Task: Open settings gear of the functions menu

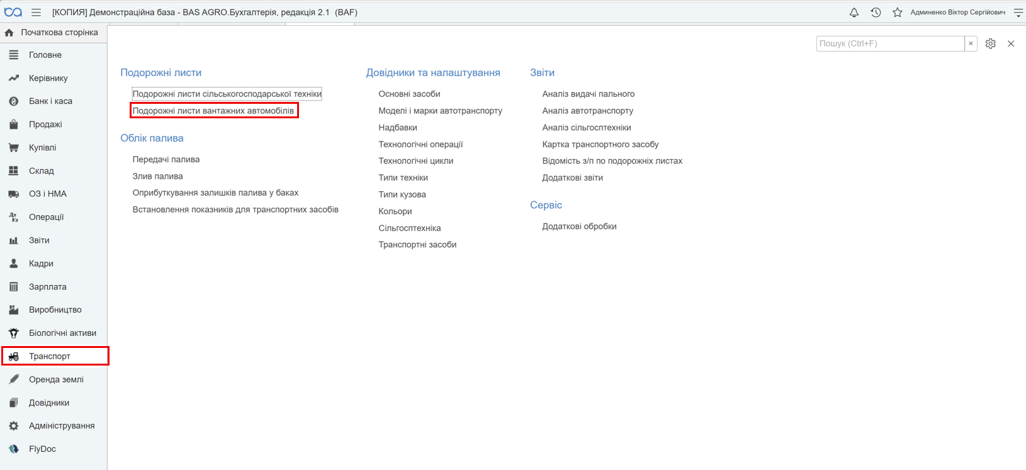Action: click(x=991, y=43)
